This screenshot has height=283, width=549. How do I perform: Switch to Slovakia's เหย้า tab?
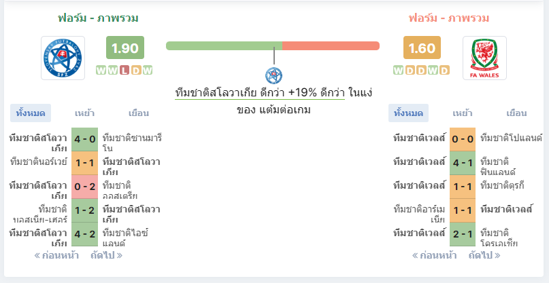(x=85, y=113)
